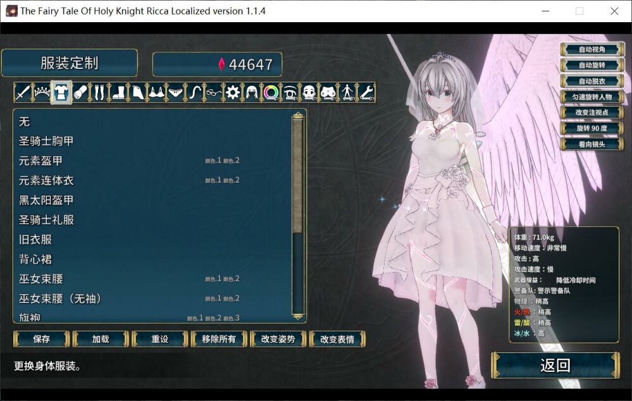Select 巫女束腰 in the list
Screen dimensions: 632x401
[x=153, y=279]
